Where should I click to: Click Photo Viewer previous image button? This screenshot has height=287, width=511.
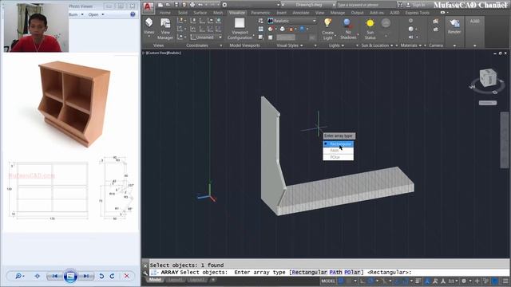coord(54,276)
